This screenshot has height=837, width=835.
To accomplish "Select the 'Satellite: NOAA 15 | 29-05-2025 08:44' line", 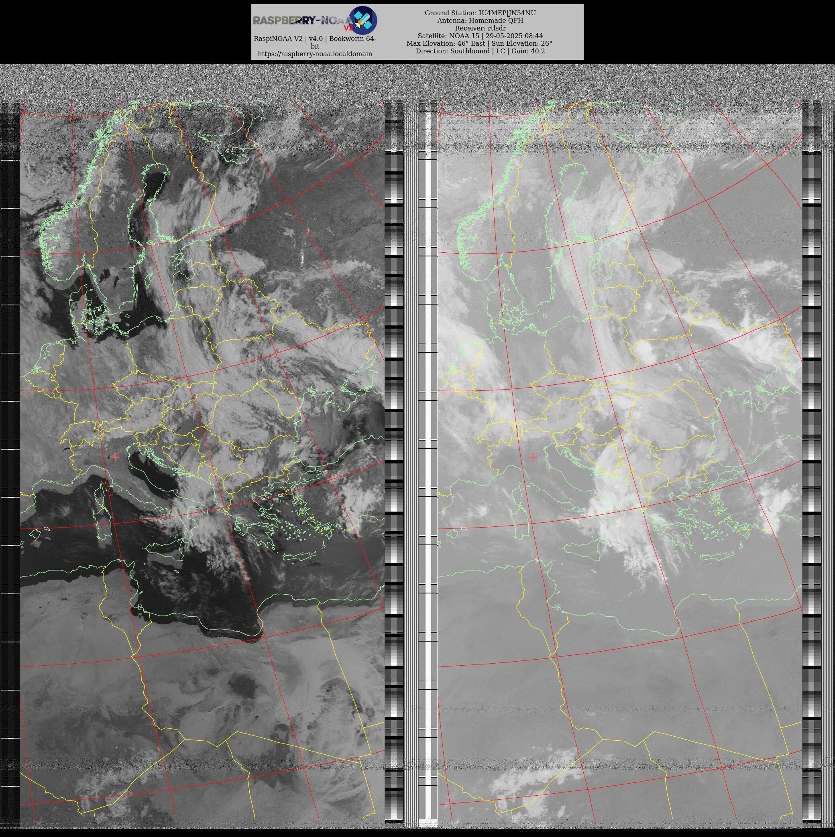I will point(480,36).
